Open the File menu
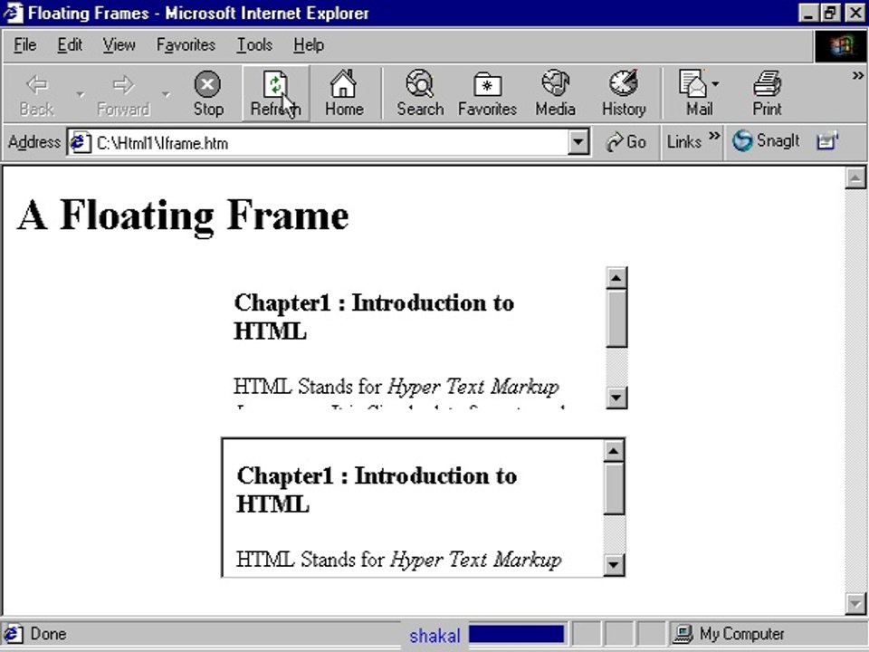This screenshot has width=869, height=652. [25, 45]
